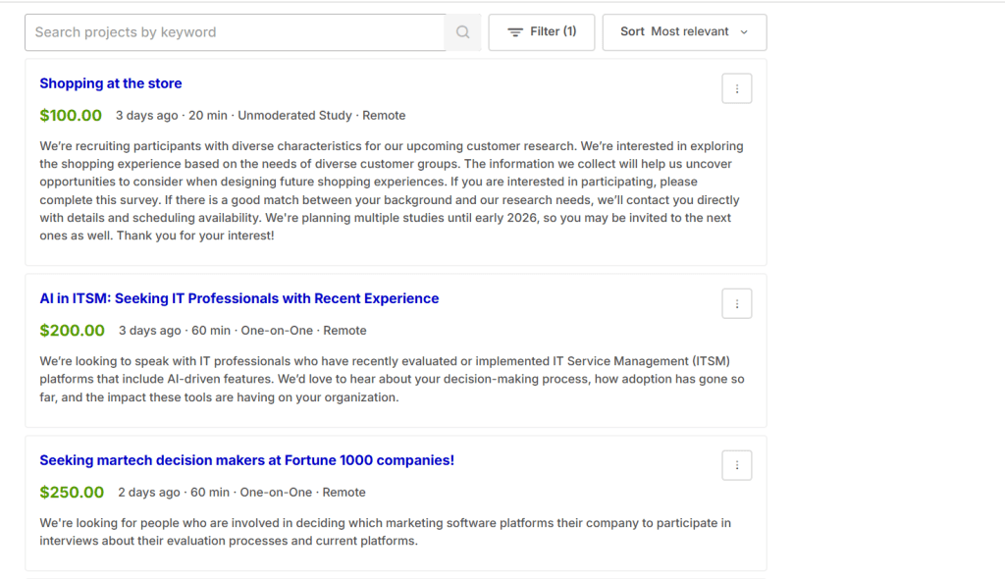Click the search magnifier icon
The height and width of the screenshot is (579, 1005).
click(461, 31)
